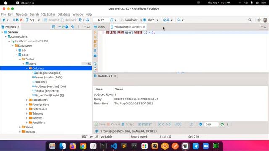Viewport: 269px width, 151px height.
Task: Click the Script button in results toolbar
Action: (x=128, y=125)
